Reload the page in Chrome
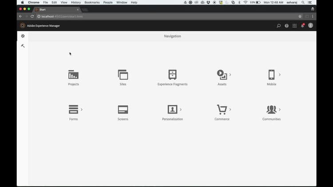Image resolution: width=333 pixels, height=187 pixels. point(32,16)
